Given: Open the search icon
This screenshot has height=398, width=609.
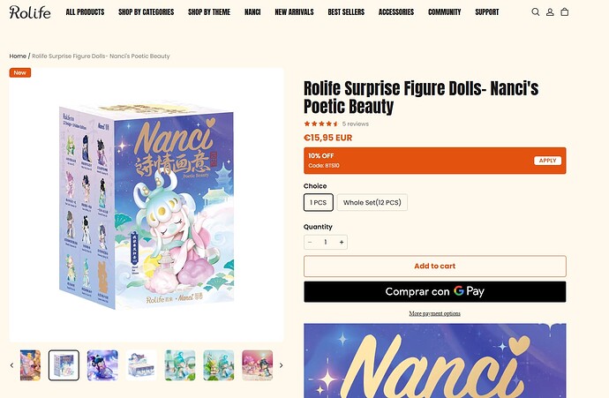Looking at the screenshot, I should (x=536, y=12).
